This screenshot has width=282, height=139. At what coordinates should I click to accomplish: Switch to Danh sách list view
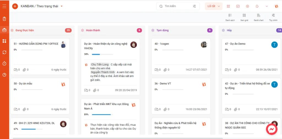(x=230, y=17)
